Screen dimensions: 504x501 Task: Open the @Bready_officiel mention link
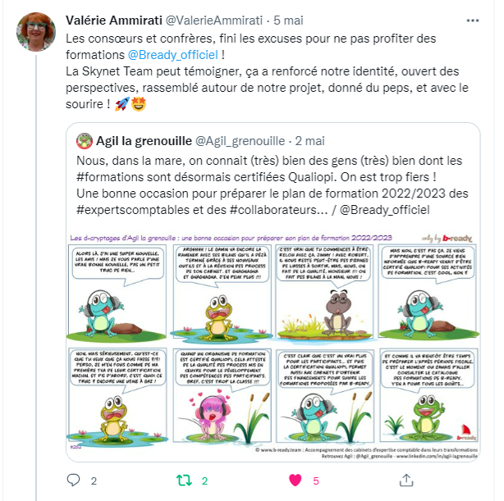click(173, 55)
